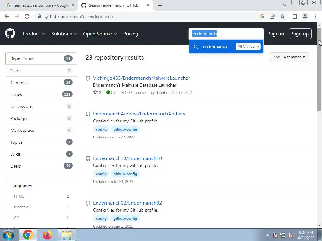This screenshot has height=241, width=322.
Task: Click the repo icon beside Endermanch02
Action: tap(88, 203)
